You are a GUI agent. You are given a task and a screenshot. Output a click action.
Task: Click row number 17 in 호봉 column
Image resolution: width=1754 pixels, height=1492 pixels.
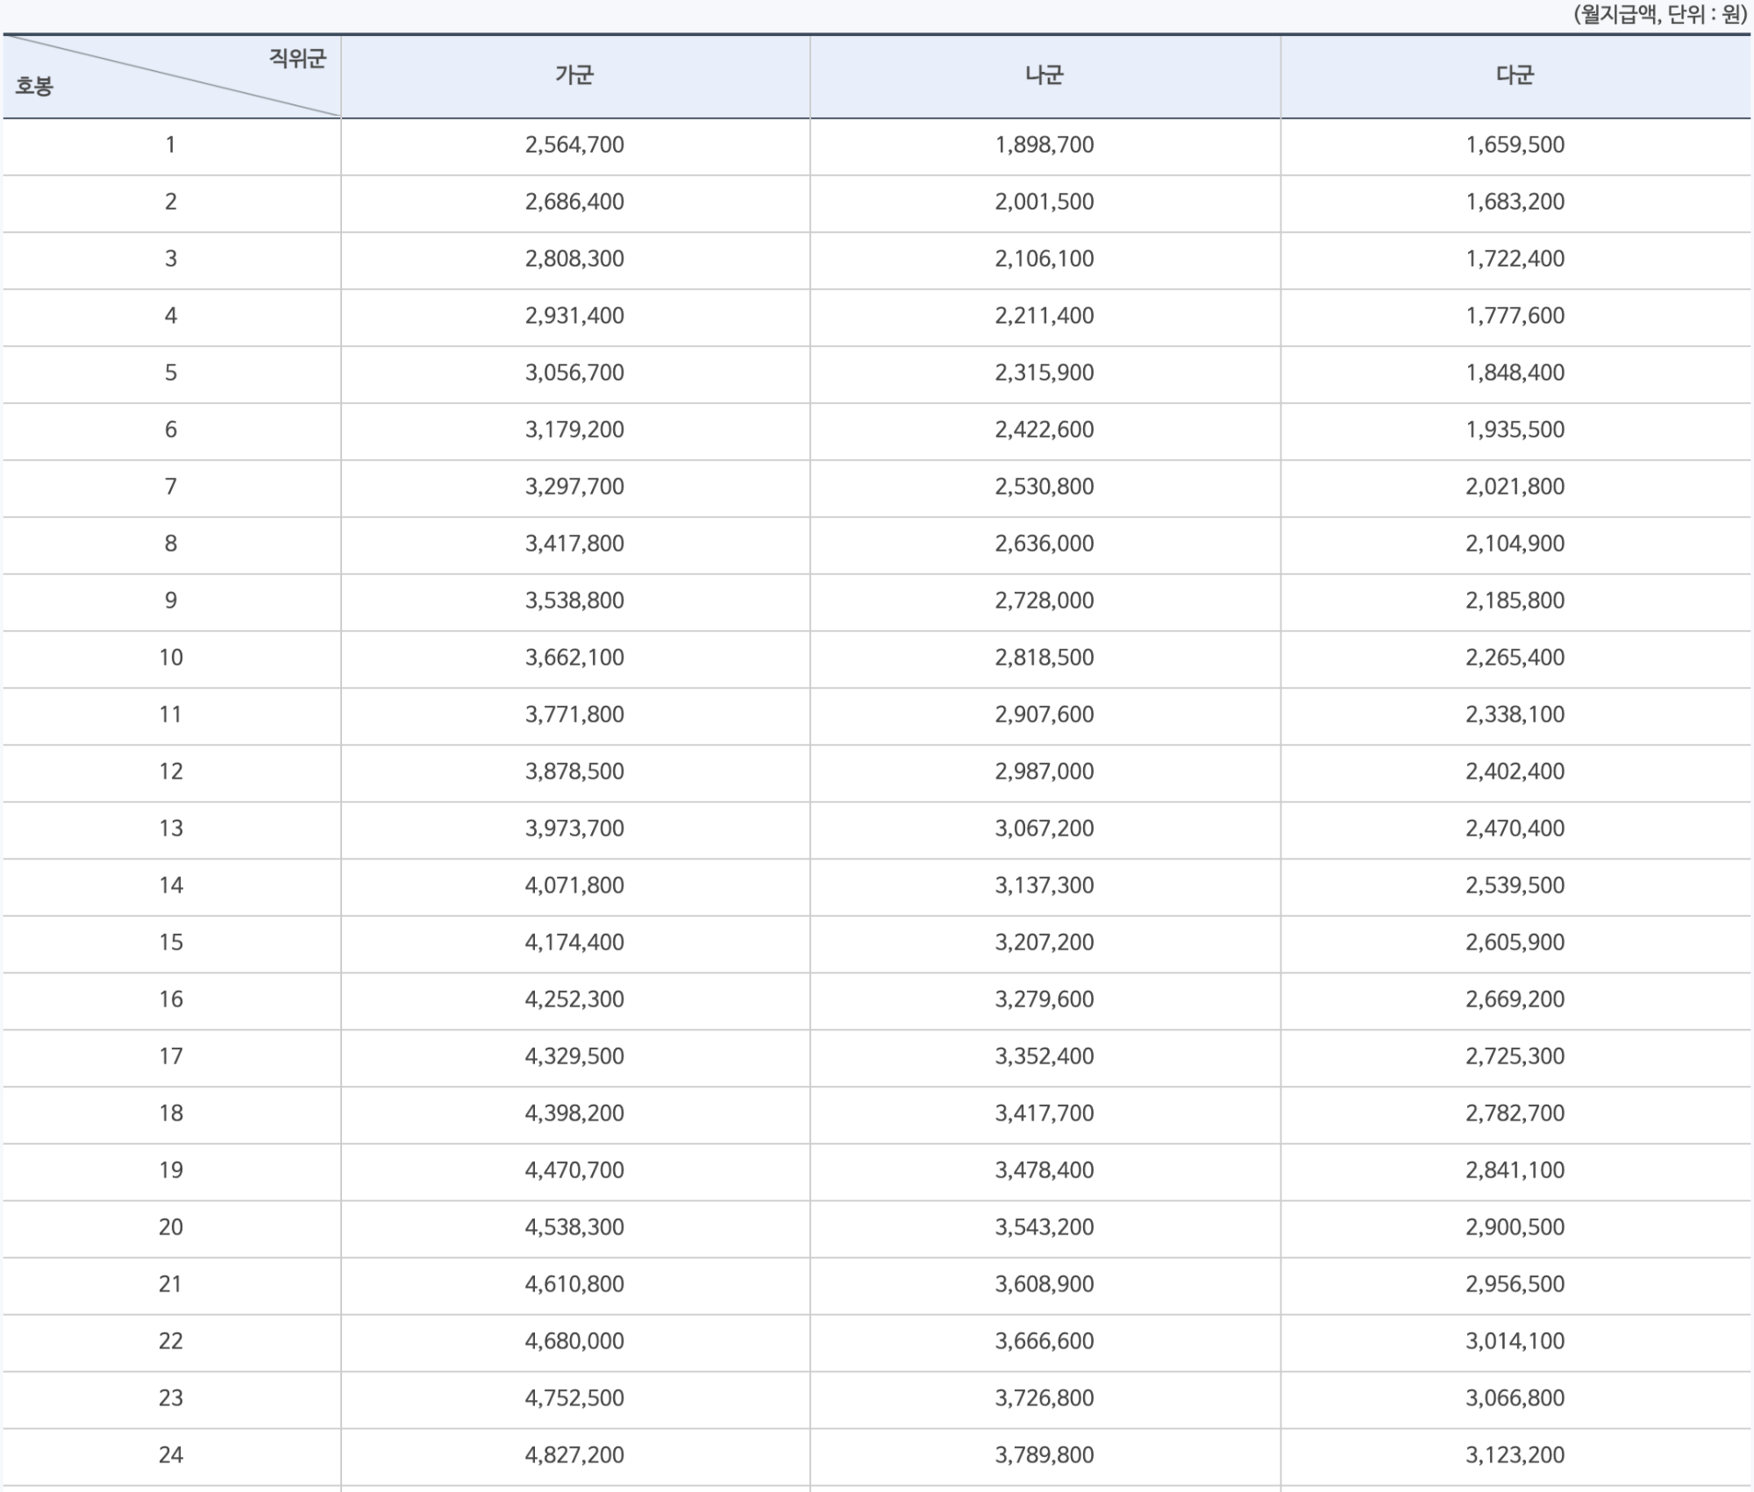(x=171, y=1056)
